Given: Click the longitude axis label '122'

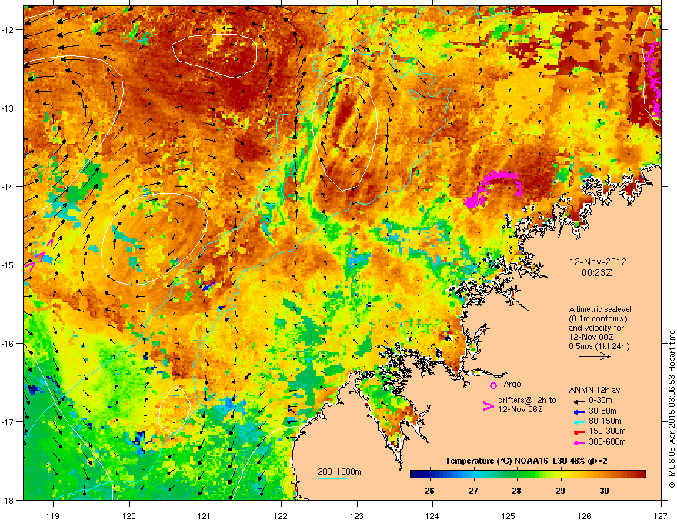Looking at the screenshot, I should coord(281,515).
